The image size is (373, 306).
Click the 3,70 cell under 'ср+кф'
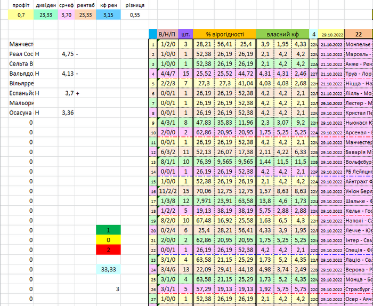[67, 15]
